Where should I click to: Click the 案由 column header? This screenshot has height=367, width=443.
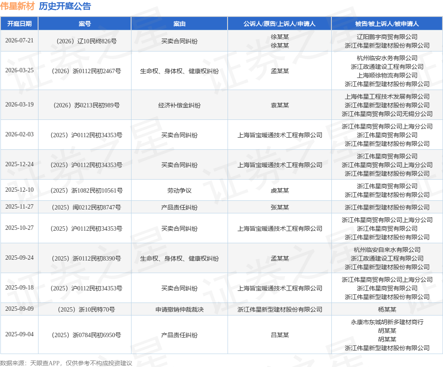(180, 24)
